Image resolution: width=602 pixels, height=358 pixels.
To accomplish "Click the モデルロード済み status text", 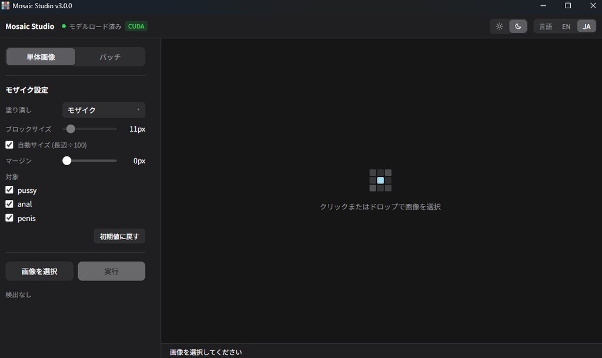I will coord(95,26).
